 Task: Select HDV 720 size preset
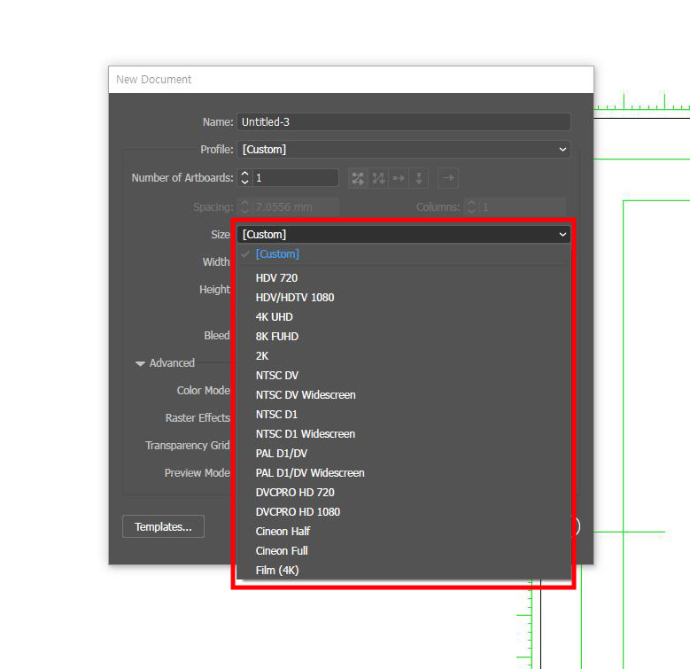coord(404,278)
